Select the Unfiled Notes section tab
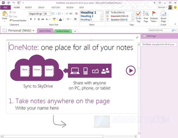 point(63,31)
